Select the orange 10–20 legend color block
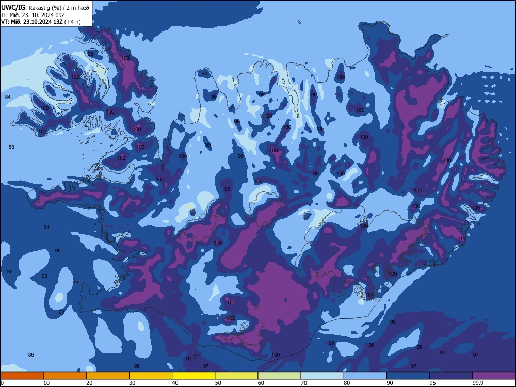The width and height of the screenshot is (516, 387). pos(65,376)
